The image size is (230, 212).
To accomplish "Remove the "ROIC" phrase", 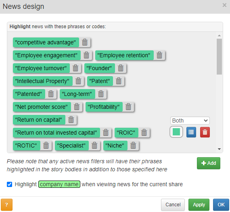I will (x=144, y=133).
